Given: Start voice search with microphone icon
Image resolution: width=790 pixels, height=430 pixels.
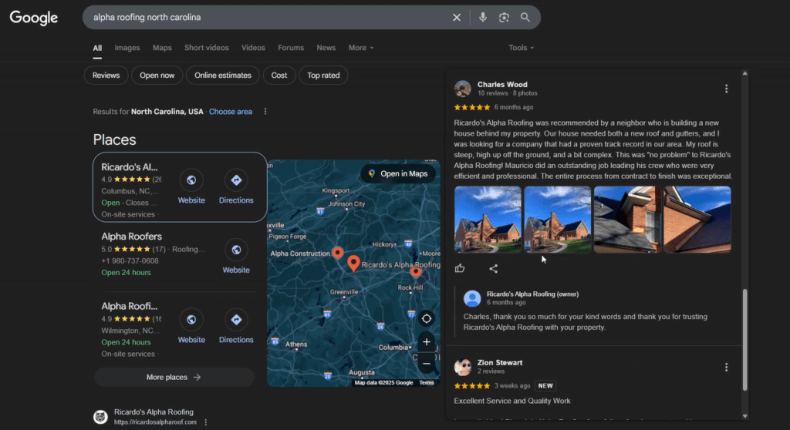Looking at the screenshot, I should coord(483,18).
